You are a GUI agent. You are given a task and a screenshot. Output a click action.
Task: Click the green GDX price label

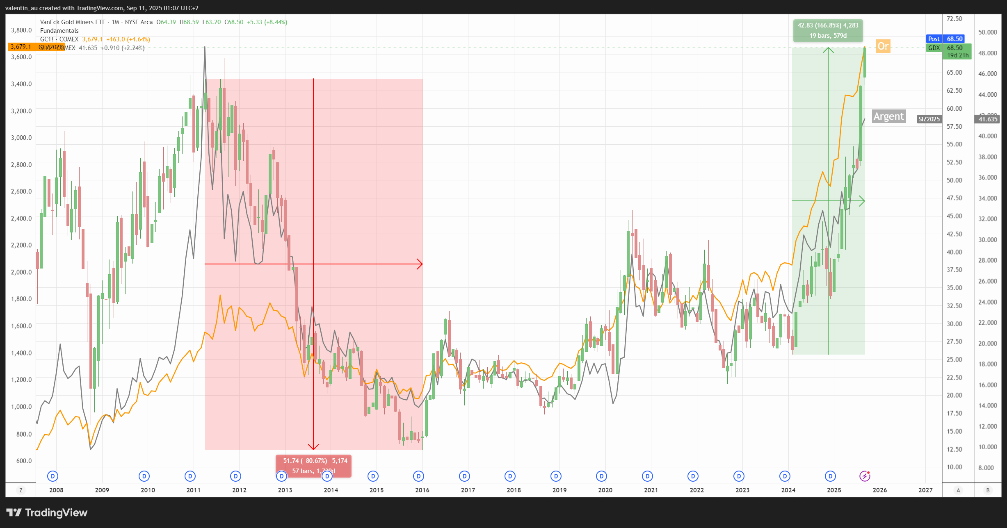coord(934,48)
